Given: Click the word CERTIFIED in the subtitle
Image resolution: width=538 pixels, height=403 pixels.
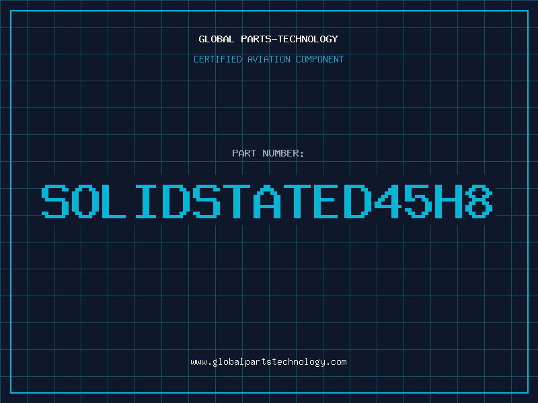Looking at the screenshot, I should pos(218,59).
